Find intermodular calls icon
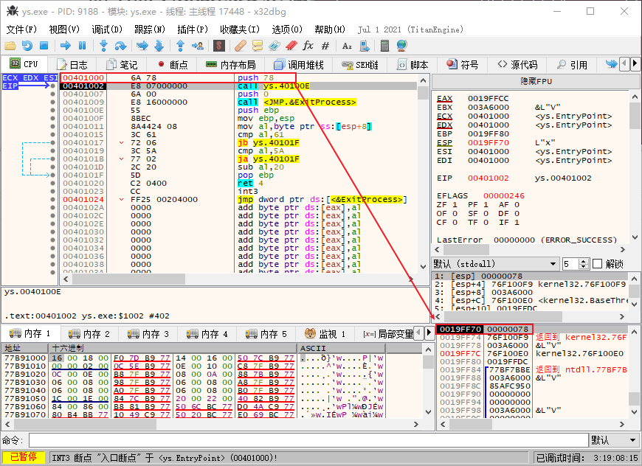The image size is (642, 466). (x=365, y=46)
